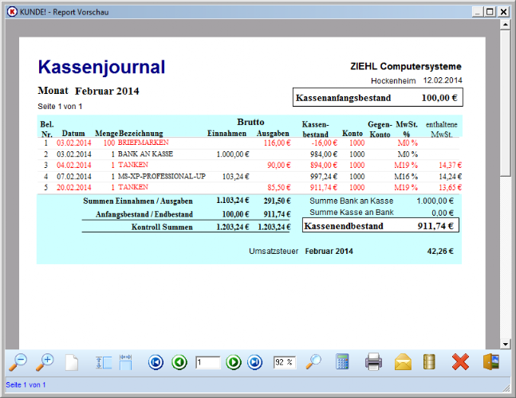Select the BANK AN KASSE entry

[145, 154]
